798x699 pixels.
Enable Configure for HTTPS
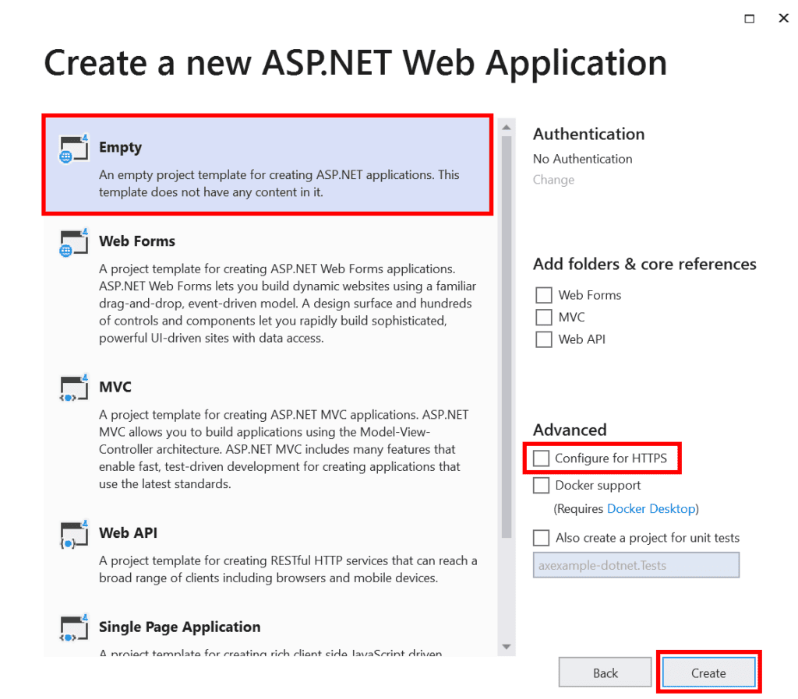click(x=542, y=458)
